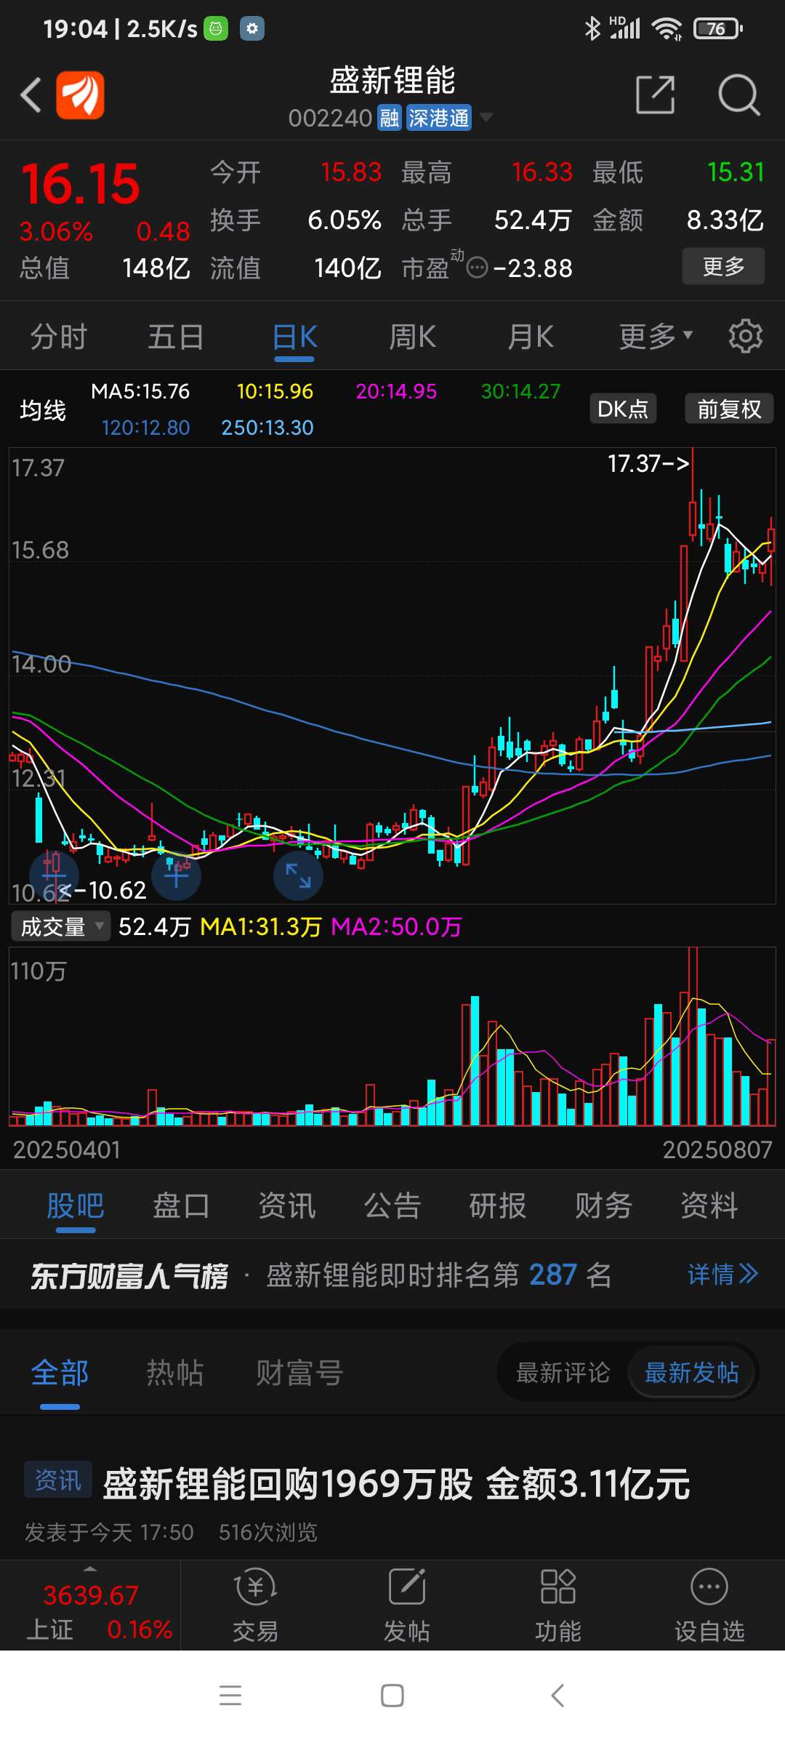785x1745 pixels.
Task: Tap the yellow MA10 15.96 value
Action: tap(275, 391)
